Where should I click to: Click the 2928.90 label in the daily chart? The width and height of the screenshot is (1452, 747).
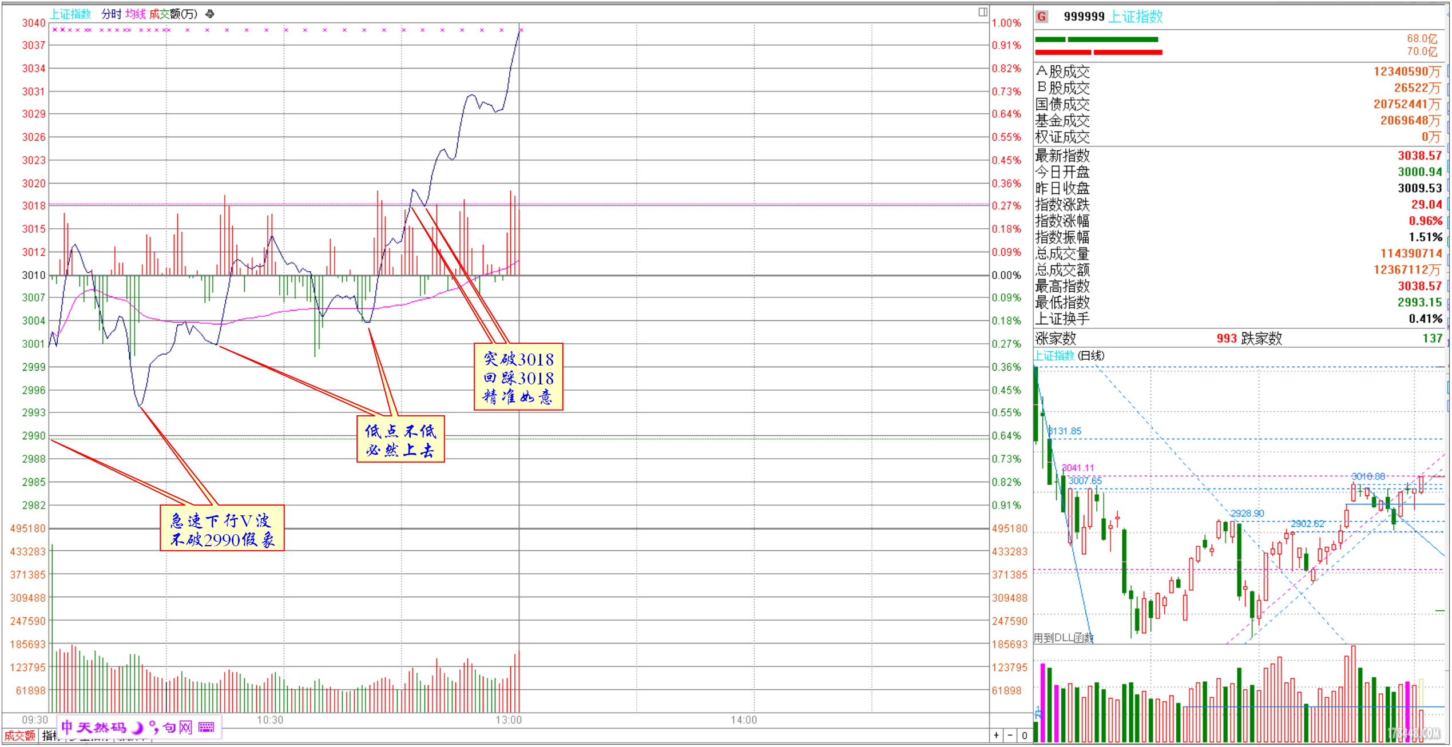pos(1247,514)
